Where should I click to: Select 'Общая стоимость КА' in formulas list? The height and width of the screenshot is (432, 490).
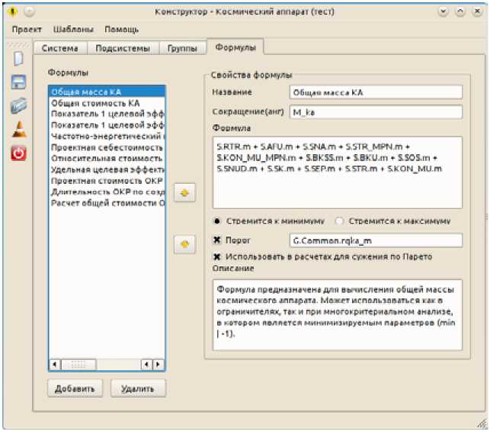pos(95,102)
